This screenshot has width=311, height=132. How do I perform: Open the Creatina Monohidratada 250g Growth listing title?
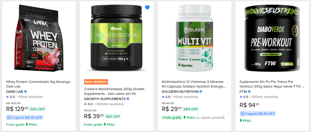[x=114, y=91]
